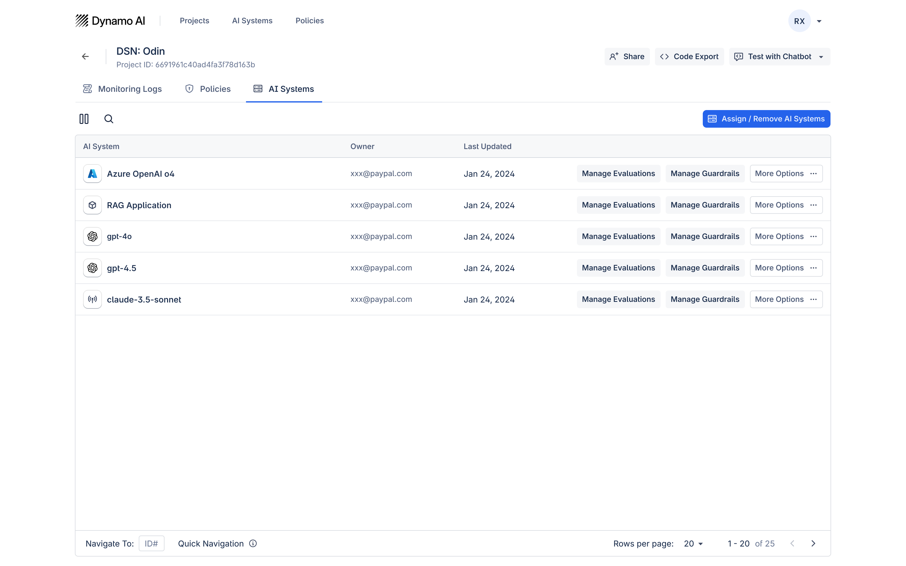Screen dimensions: 906x566
Task: Toggle column layout icon above table
Action: [x=84, y=119]
